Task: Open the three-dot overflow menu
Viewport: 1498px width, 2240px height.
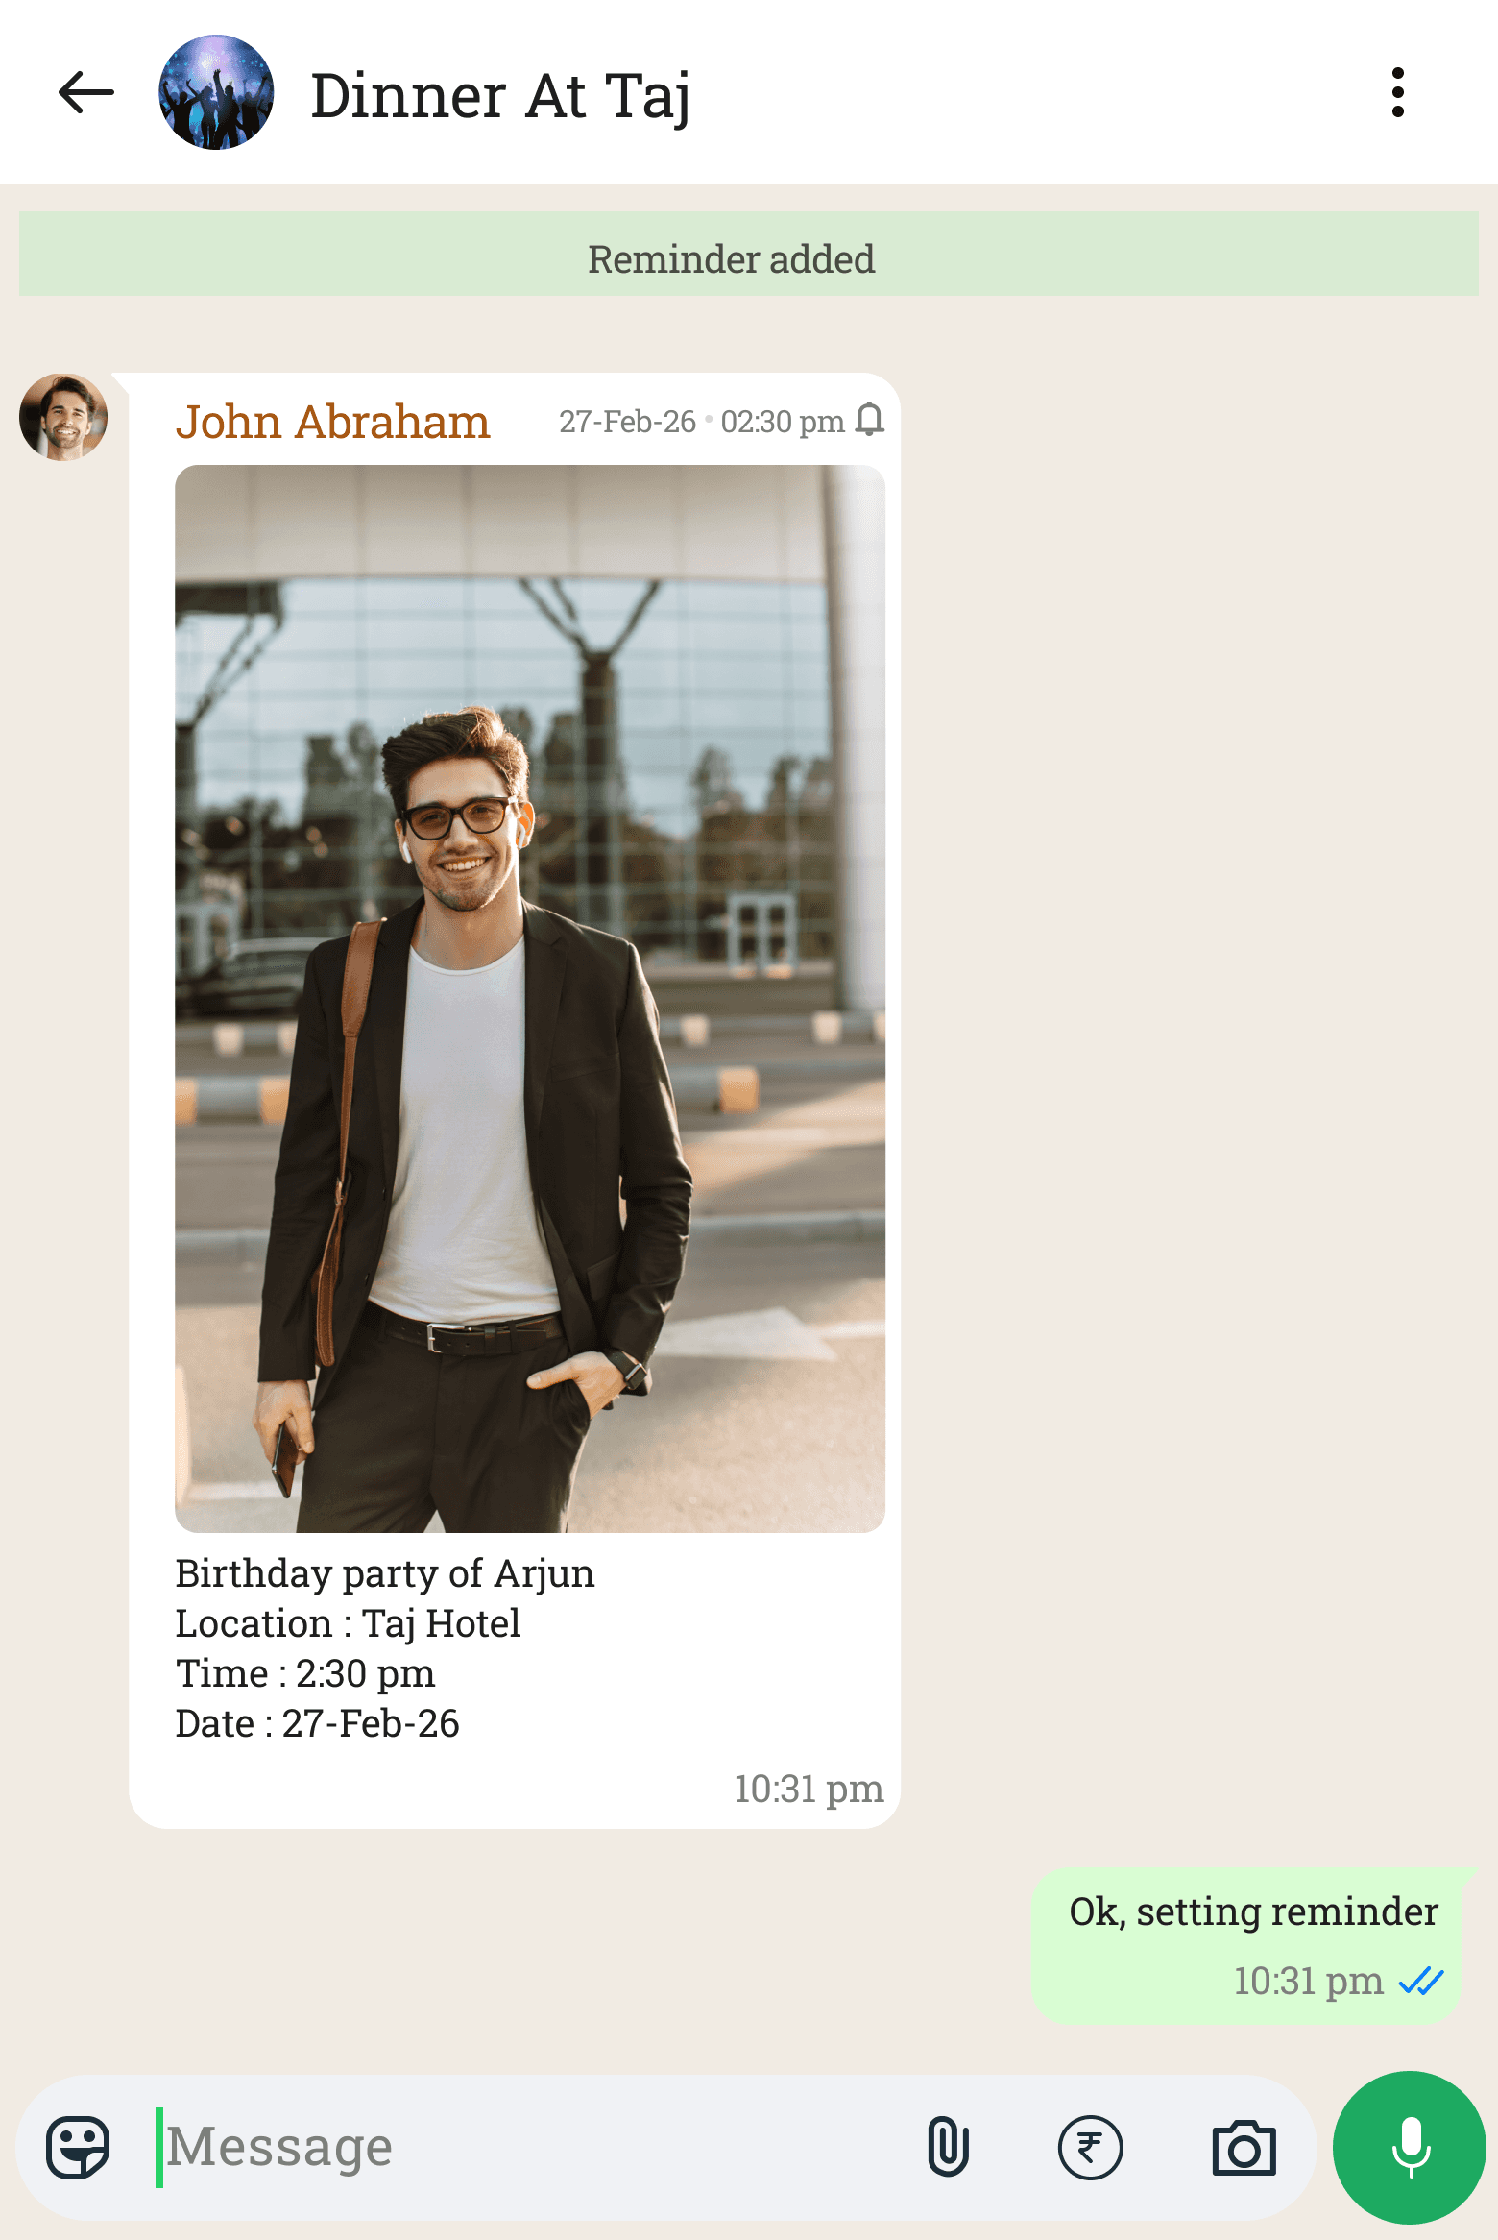Action: [1397, 93]
